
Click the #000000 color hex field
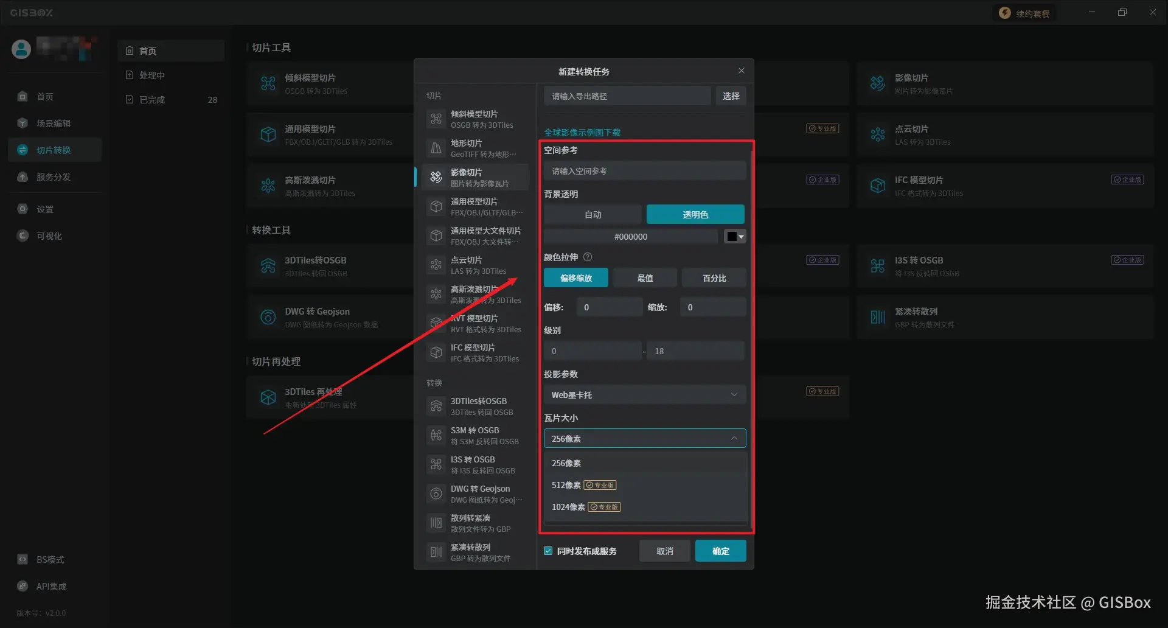point(631,237)
